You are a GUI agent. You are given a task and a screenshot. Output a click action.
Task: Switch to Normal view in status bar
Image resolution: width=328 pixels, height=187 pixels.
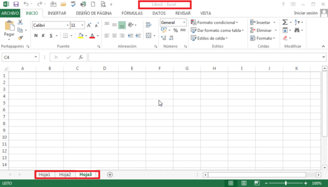click(x=231, y=183)
